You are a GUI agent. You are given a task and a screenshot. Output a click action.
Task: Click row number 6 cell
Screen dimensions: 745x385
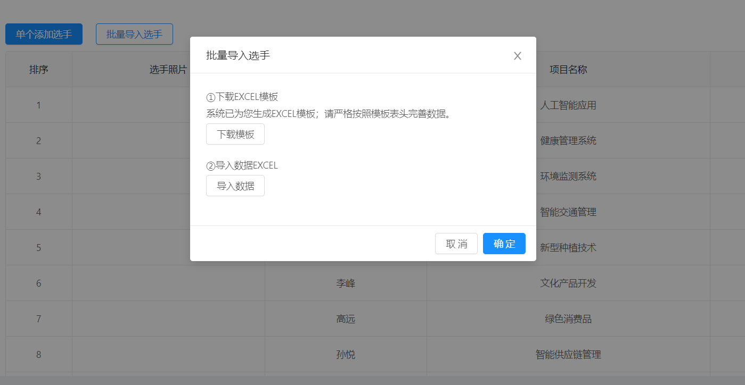point(39,283)
